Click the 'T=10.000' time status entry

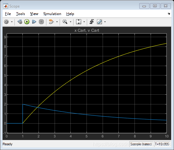(x=162, y=144)
